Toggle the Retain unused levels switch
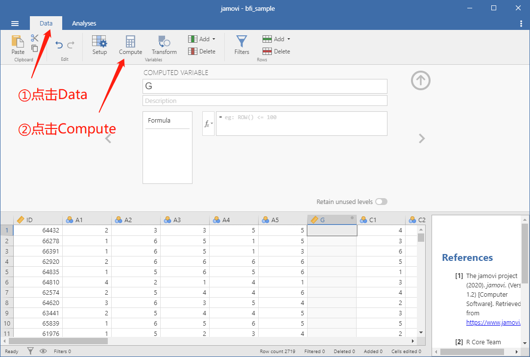The height and width of the screenshot is (357, 530). 381,202
